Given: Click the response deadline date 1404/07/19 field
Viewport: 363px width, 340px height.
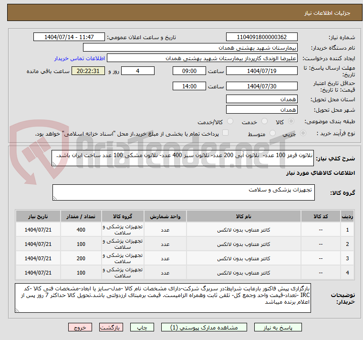Looking at the screenshot, I should (261, 71).
